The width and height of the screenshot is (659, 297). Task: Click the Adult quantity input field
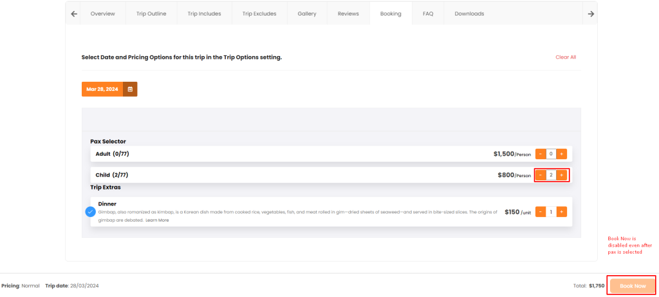click(551, 154)
